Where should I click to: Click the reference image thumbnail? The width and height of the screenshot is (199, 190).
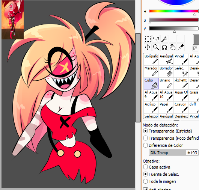(x=12, y=20)
